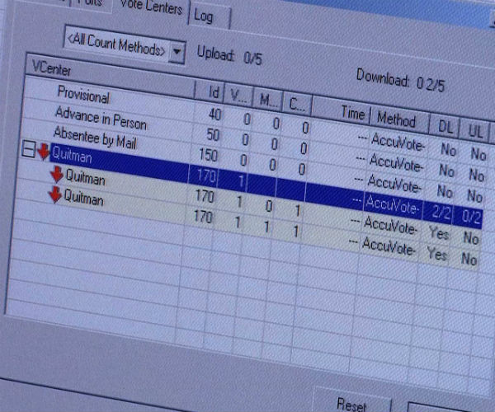Open the All Count Methods dropdown
This screenshot has width=495, height=412.
[179, 50]
